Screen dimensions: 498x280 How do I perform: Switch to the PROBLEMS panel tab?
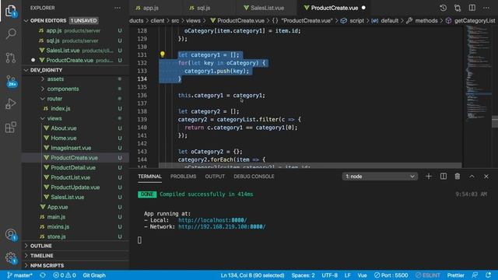(x=184, y=177)
